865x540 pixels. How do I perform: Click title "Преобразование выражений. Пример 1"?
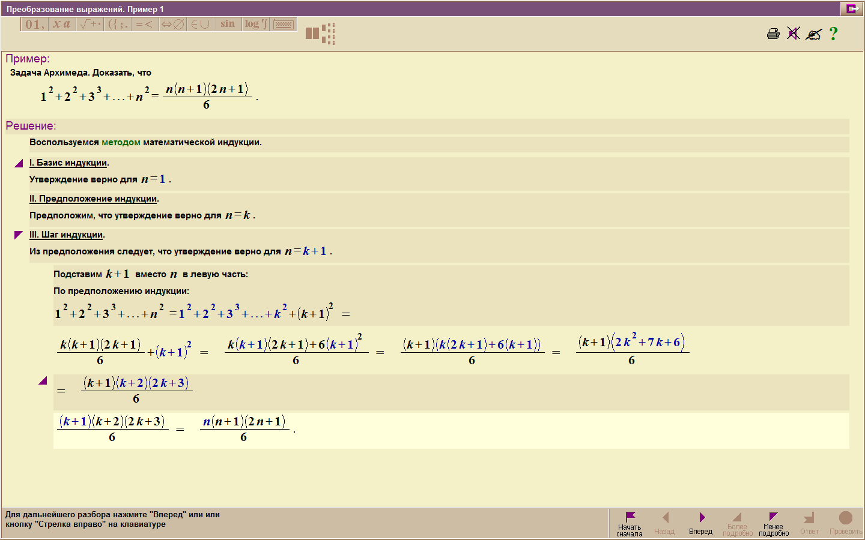pyautogui.click(x=85, y=9)
